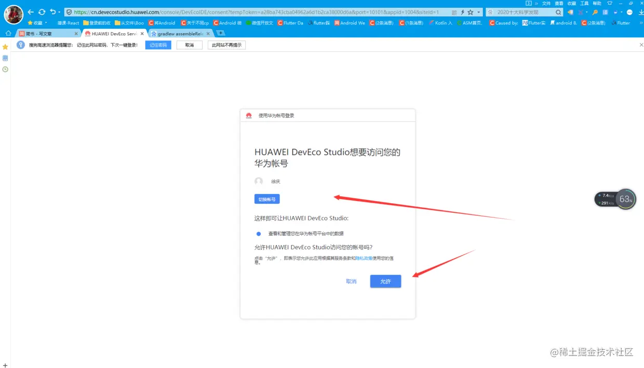Viewport: 644px width, 368px height.
Task: Click the round chat bubble toolbar icon
Action: 629,12
